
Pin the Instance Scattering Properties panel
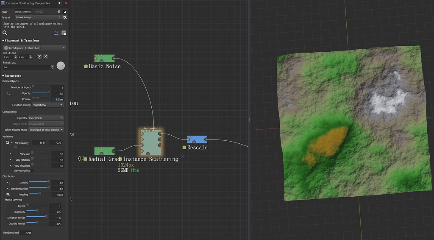(59, 3)
